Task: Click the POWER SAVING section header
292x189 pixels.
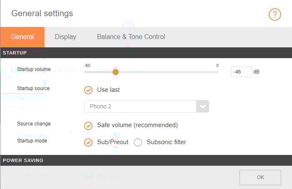Action: tap(23, 160)
